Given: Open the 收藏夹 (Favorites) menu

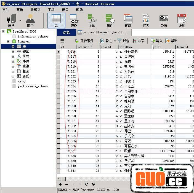Looking at the screenshot, I should click(35, 10).
